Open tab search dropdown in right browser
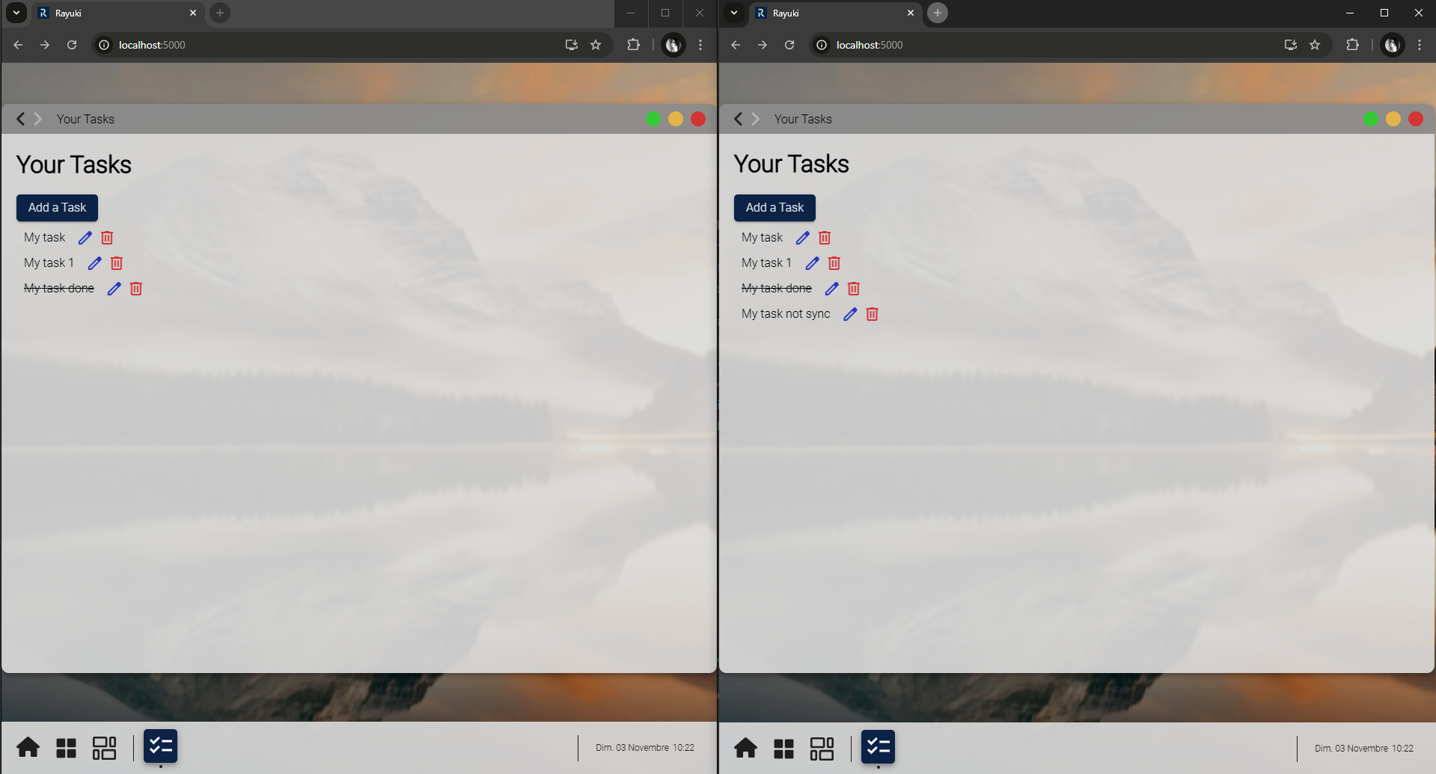This screenshot has width=1436, height=774. (x=734, y=13)
